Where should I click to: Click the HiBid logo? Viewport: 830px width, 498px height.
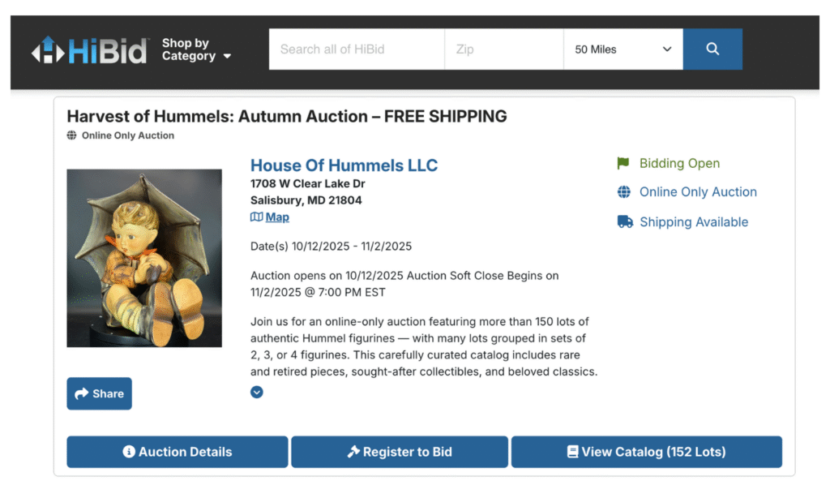click(89, 50)
